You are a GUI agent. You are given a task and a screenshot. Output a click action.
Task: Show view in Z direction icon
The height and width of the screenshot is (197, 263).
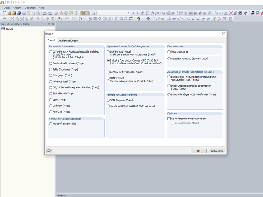[x=126, y=19]
